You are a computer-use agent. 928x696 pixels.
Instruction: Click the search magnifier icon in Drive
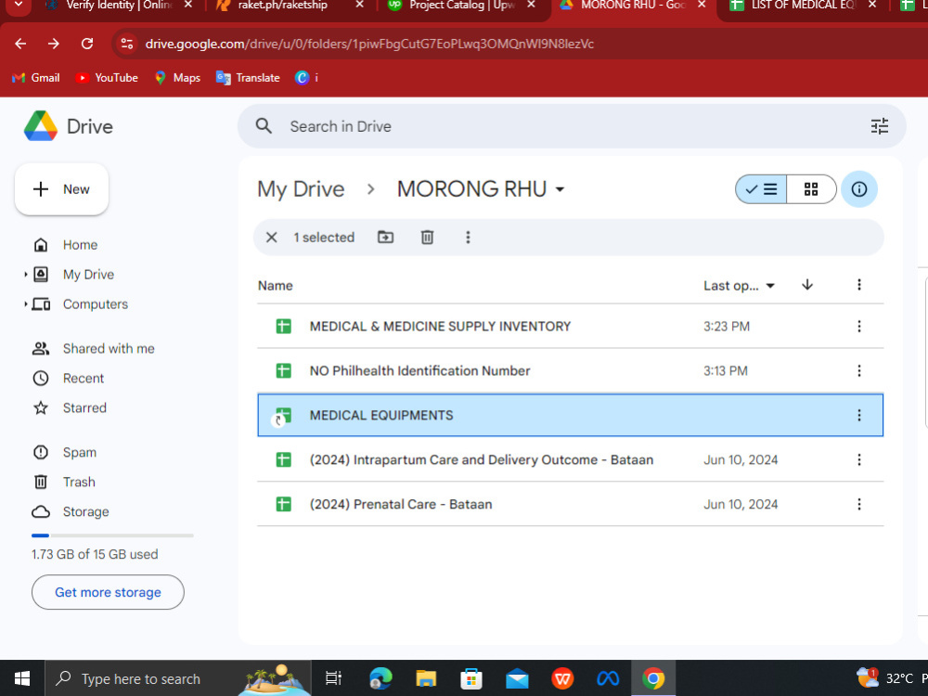(x=264, y=126)
